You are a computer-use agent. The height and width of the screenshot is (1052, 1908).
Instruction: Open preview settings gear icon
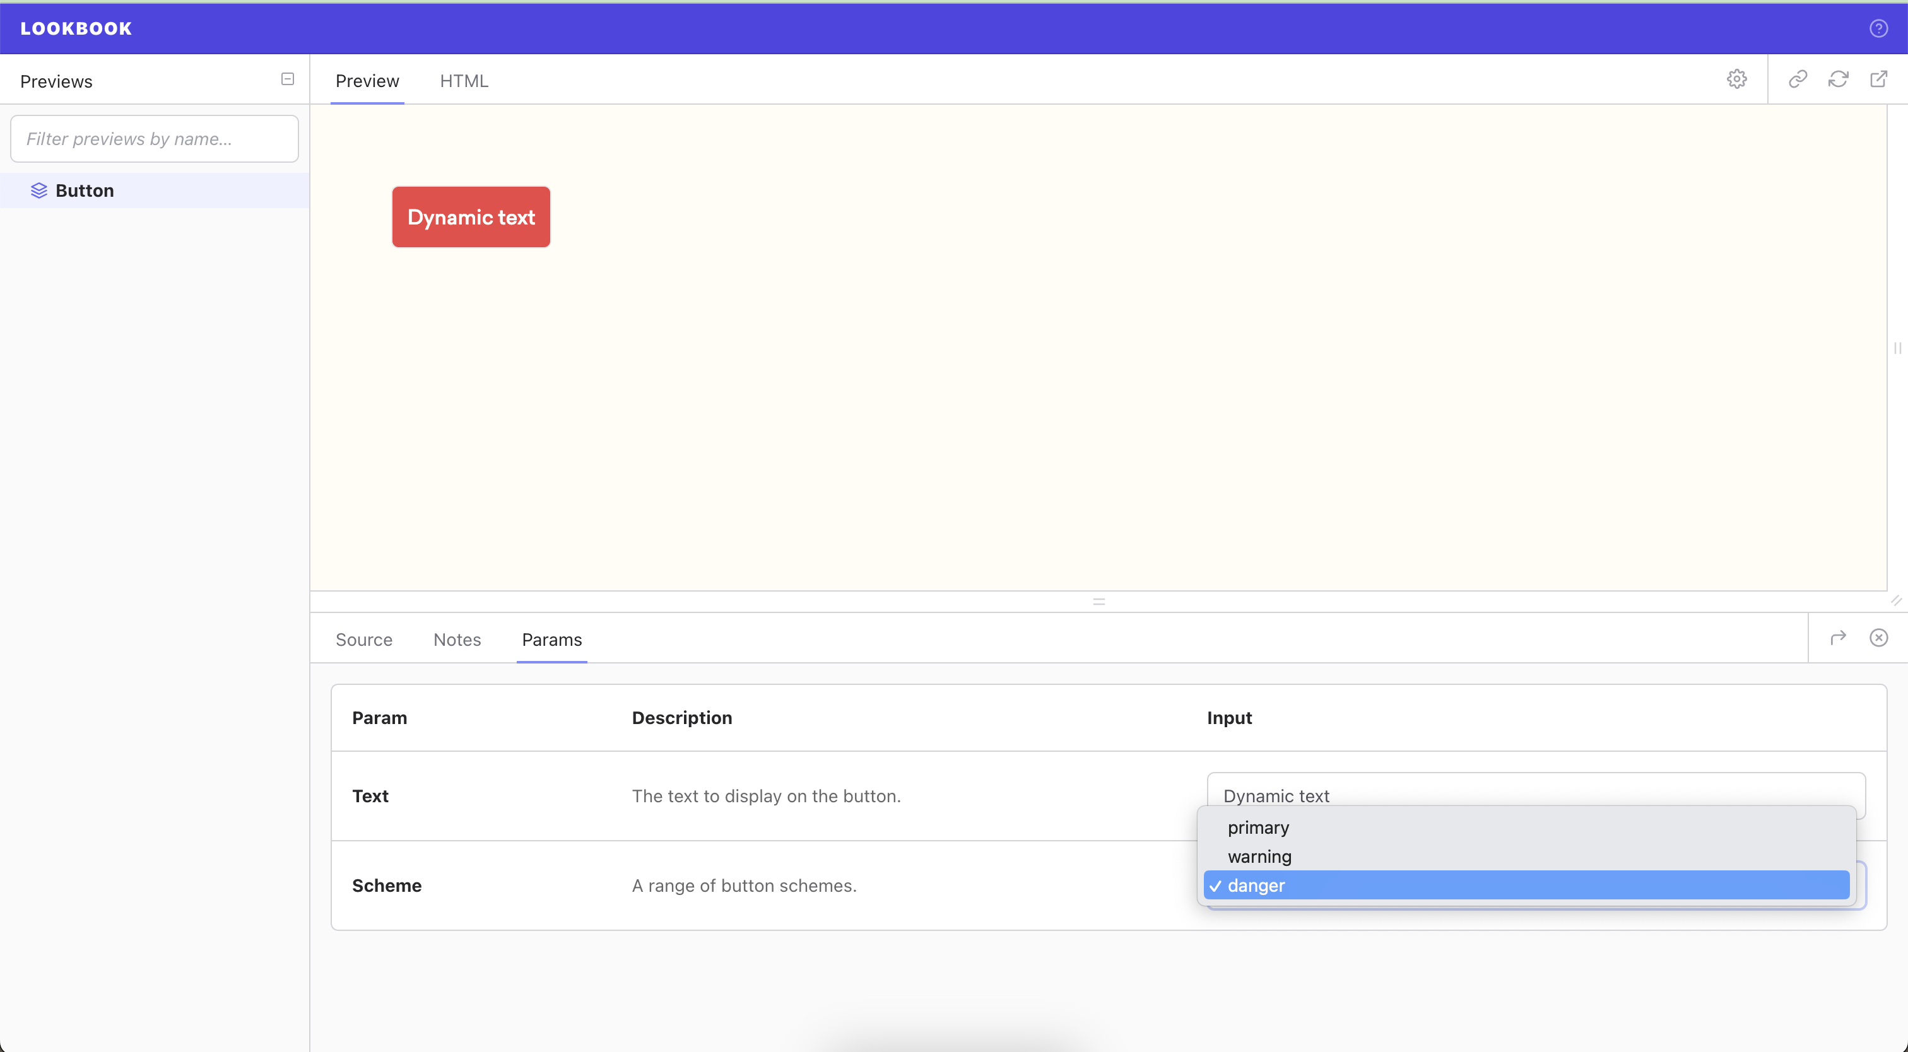coord(1736,79)
